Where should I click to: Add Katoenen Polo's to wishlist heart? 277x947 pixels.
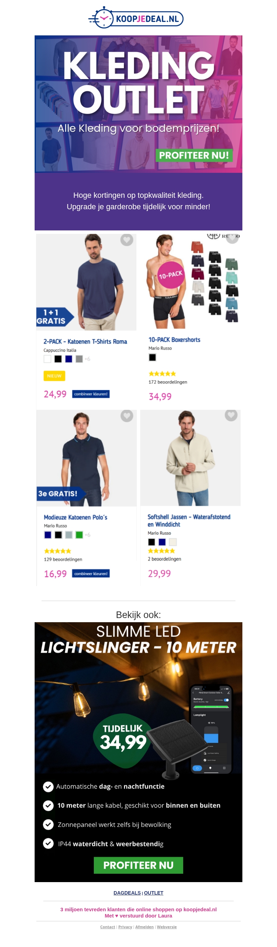(x=127, y=416)
